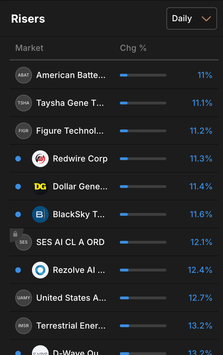Click the American Battery change bar

(x=143, y=75)
